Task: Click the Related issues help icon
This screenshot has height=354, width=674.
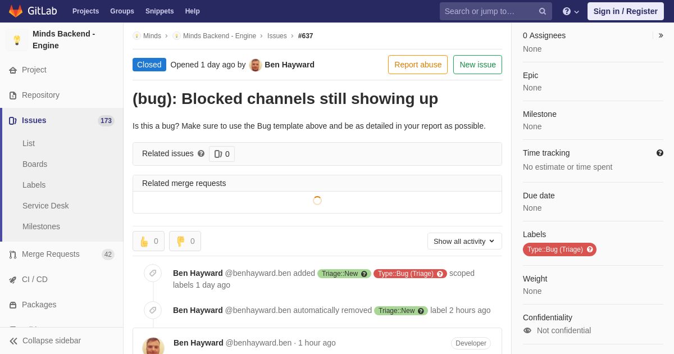Action: 201,153
